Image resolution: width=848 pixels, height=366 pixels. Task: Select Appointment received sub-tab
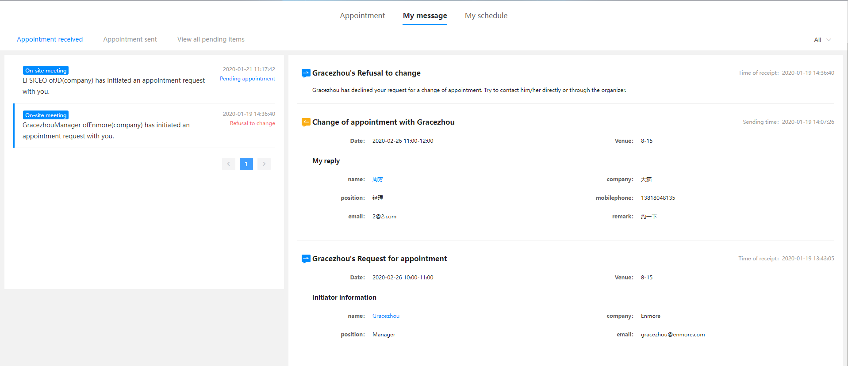(x=50, y=39)
